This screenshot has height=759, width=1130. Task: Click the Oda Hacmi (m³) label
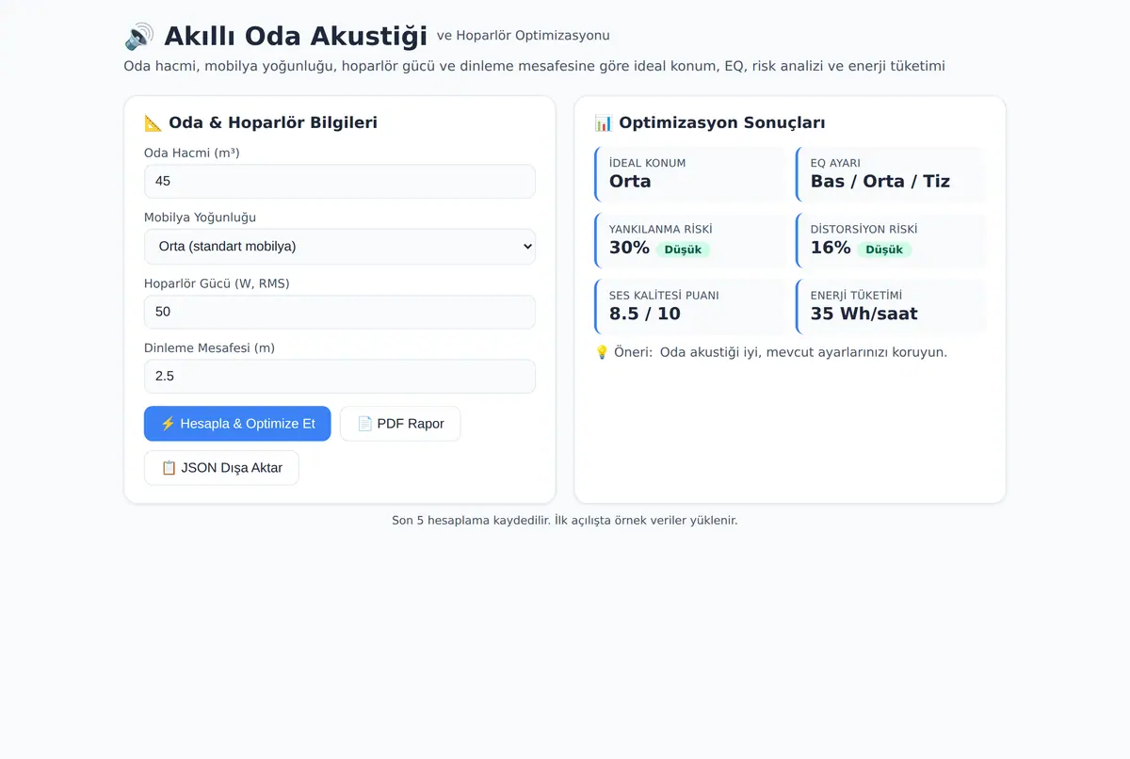pos(192,153)
